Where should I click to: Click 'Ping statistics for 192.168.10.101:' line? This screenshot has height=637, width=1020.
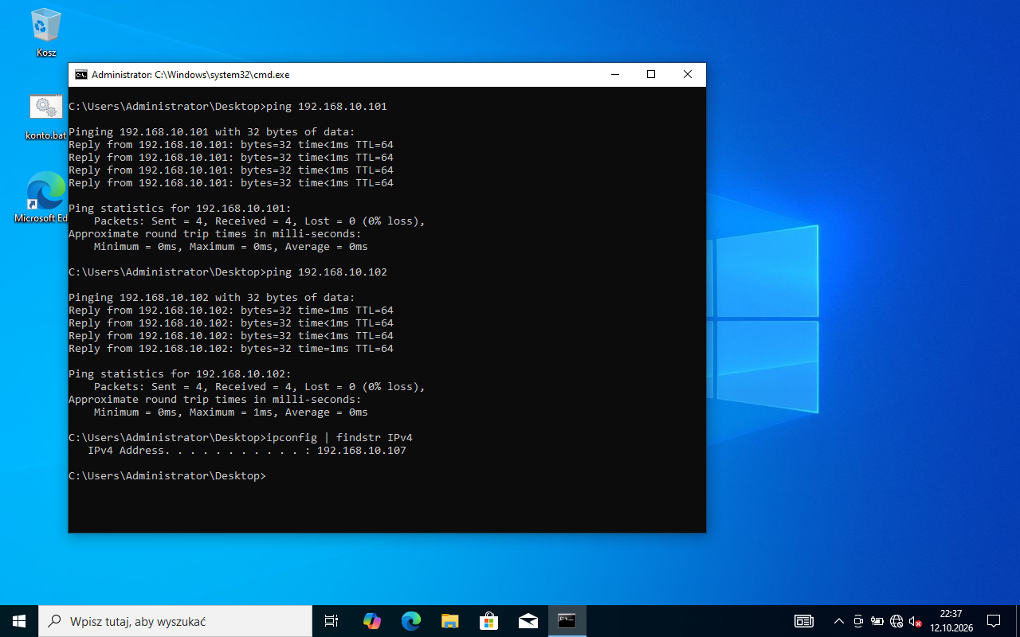(x=180, y=209)
